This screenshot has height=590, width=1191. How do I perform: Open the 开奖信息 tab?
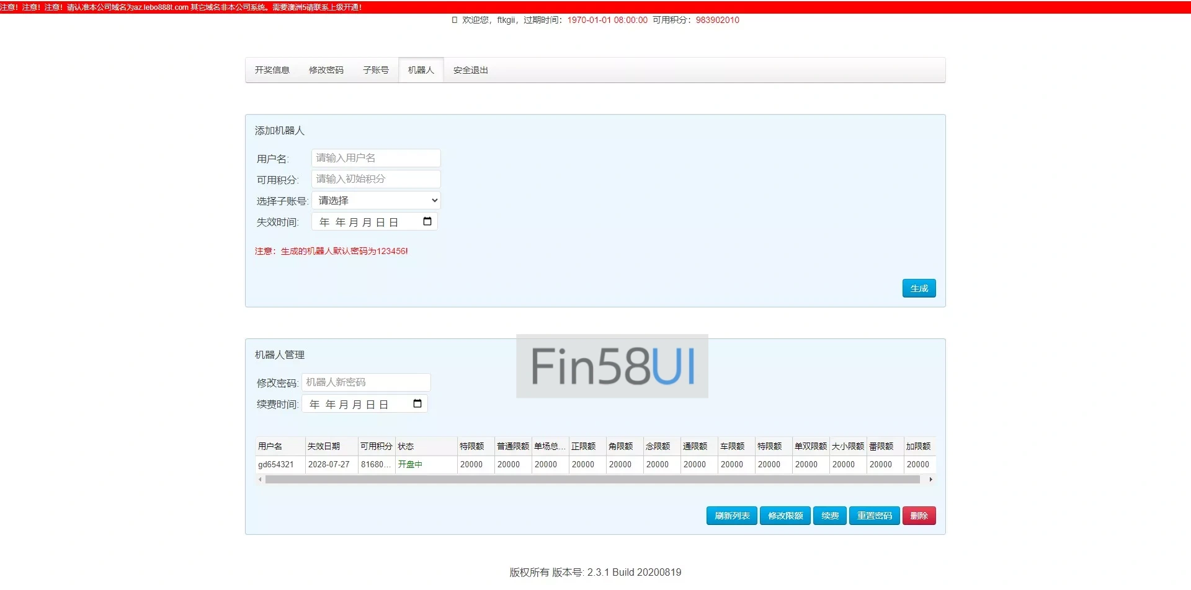(272, 71)
